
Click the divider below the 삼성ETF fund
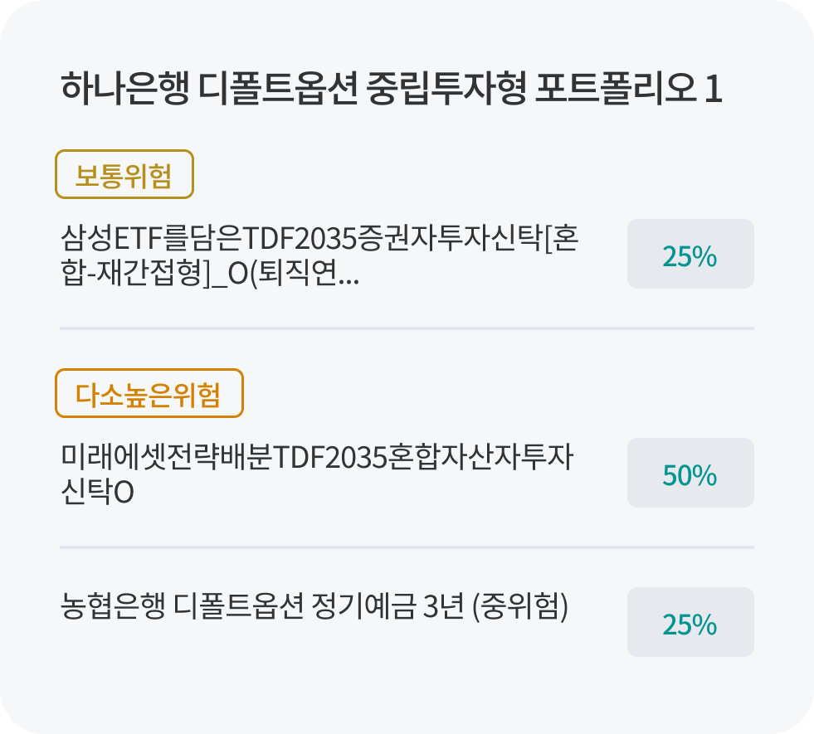407,328
